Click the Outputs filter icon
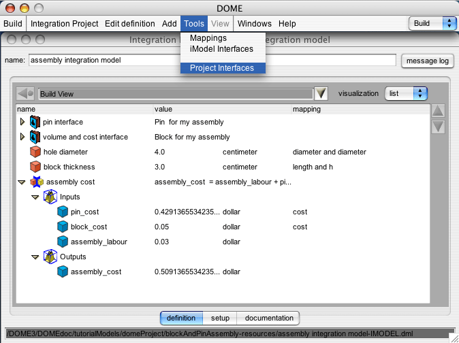Viewport: 459px width, 343px height. 50,257
